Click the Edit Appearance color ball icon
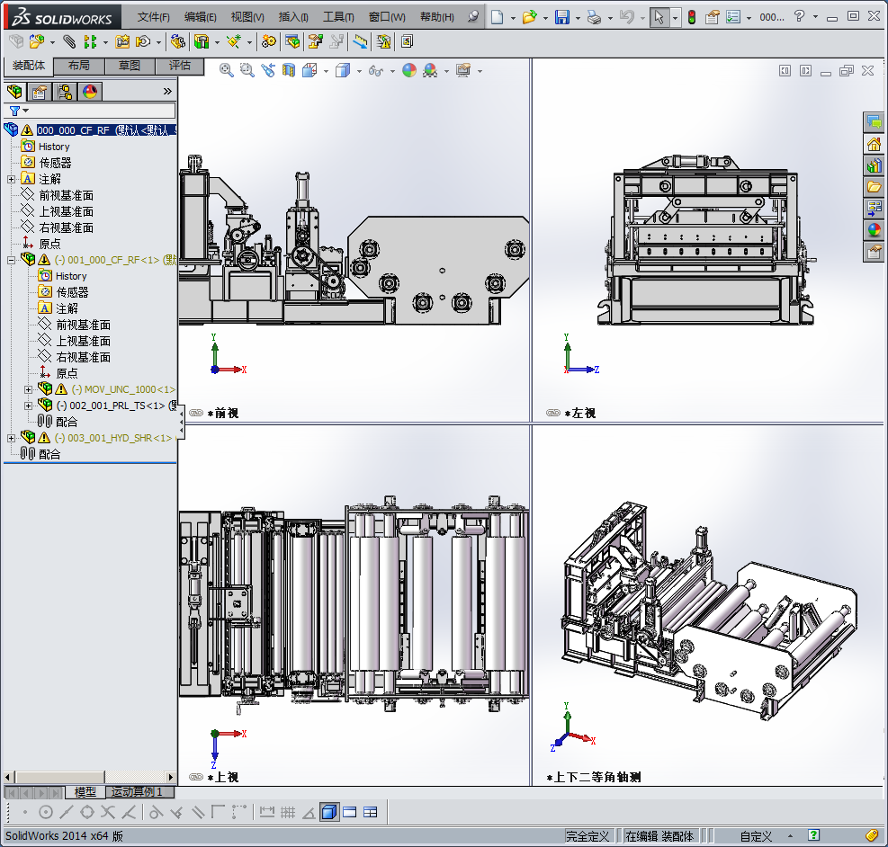Screen dimensions: 888x847 click(409, 70)
